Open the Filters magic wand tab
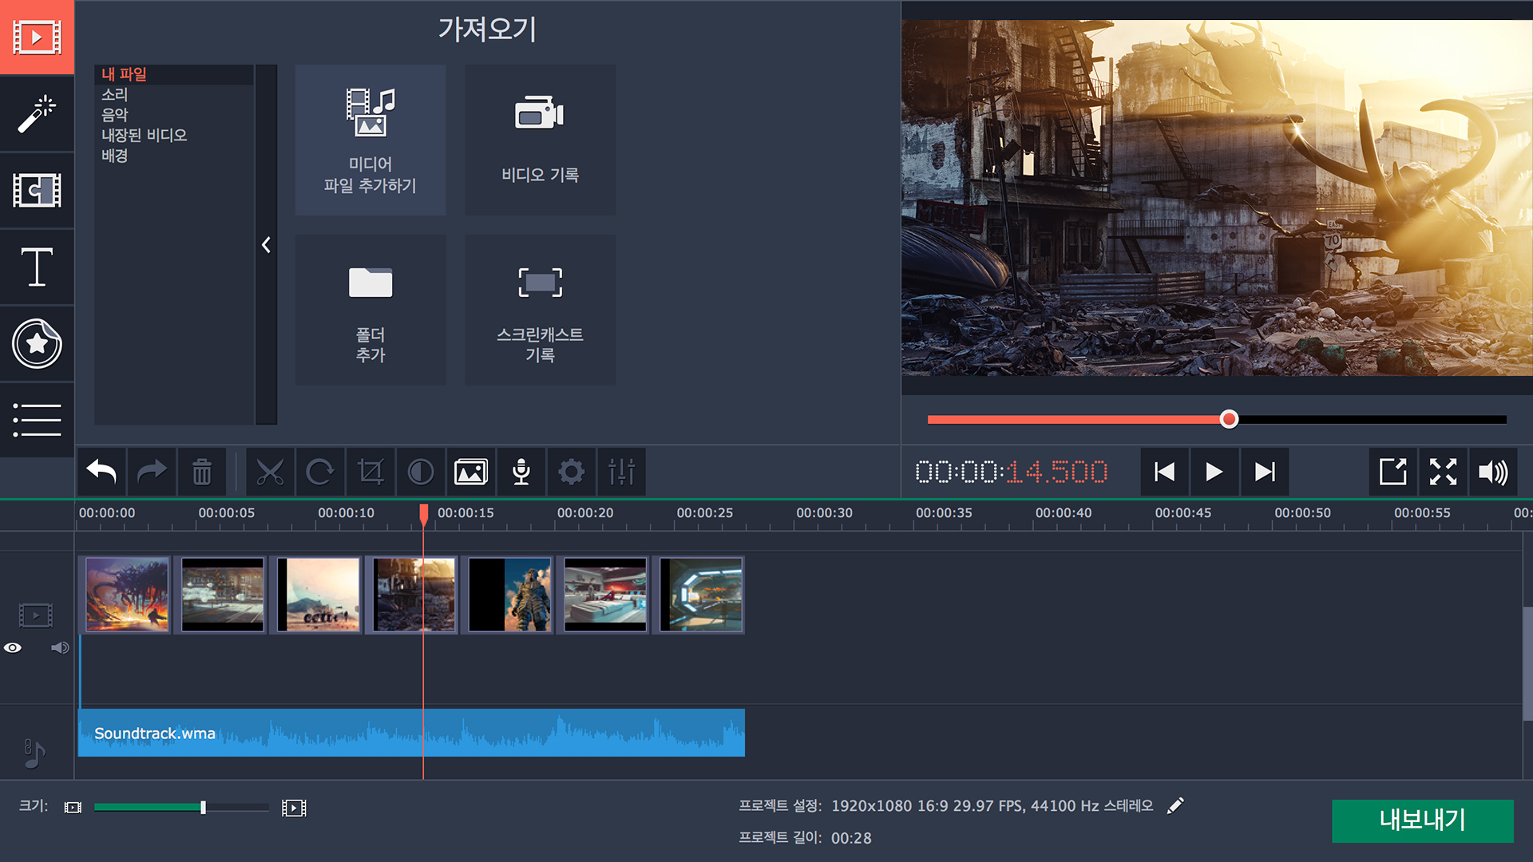Image resolution: width=1533 pixels, height=862 pixels. [37, 114]
